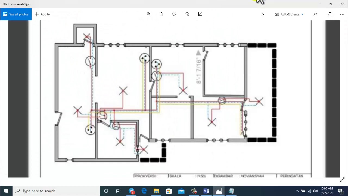Show hidden system tray icons chevron

(x=297, y=191)
